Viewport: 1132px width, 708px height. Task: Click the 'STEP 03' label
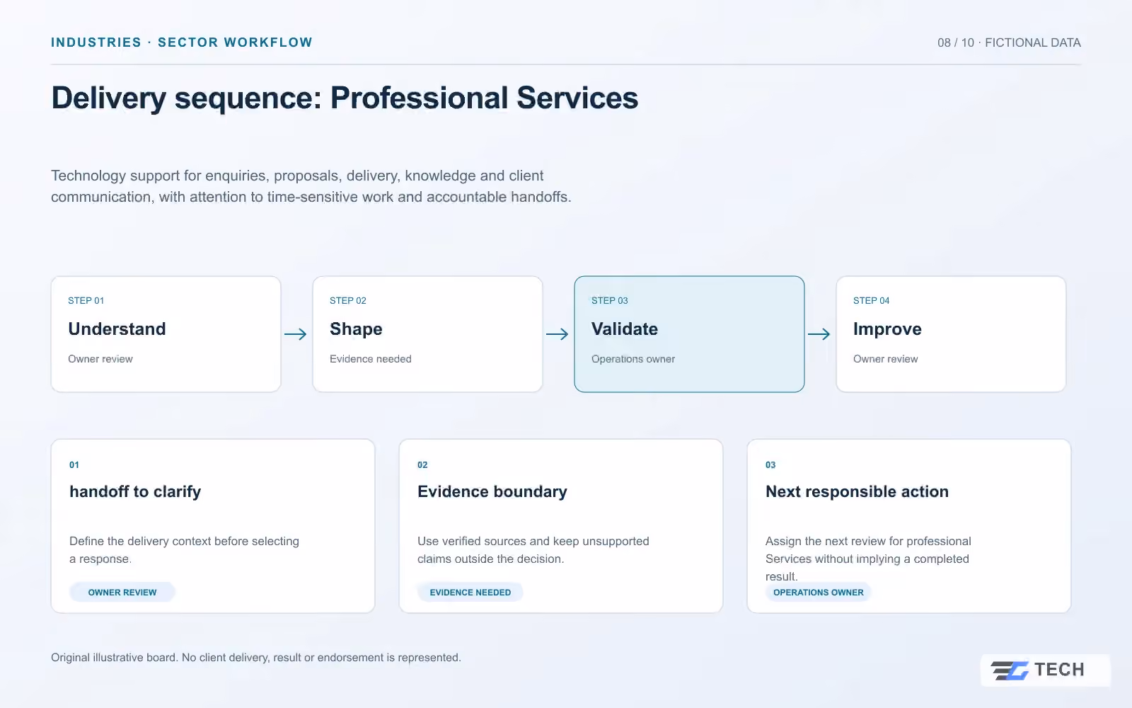610,300
